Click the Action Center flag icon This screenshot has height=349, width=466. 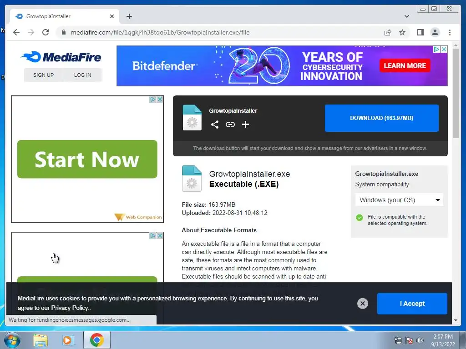tap(409, 340)
